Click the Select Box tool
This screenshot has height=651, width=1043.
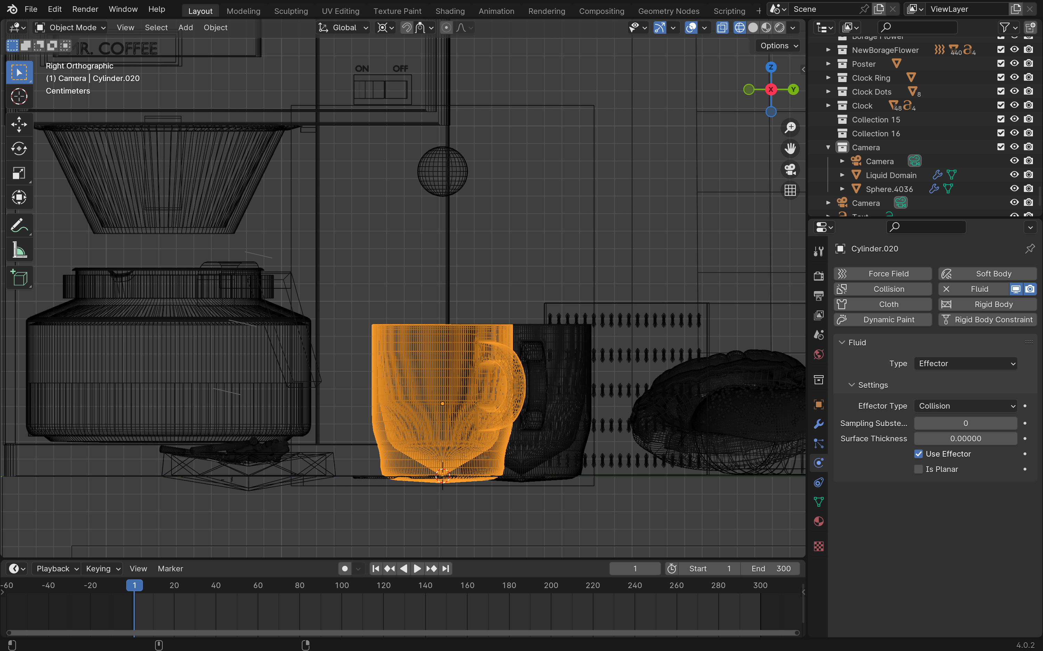[19, 72]
